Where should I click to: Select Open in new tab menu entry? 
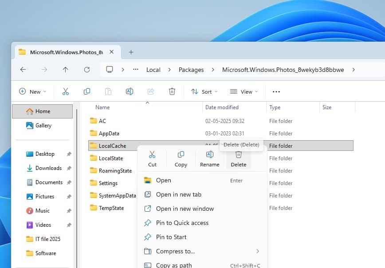[x=178, y=194]
